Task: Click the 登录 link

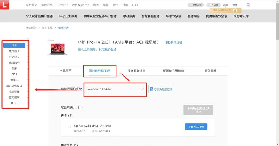Action: [x=235, y=5]
